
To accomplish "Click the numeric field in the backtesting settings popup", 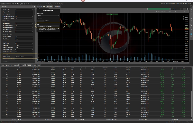I will coord(41,21).
